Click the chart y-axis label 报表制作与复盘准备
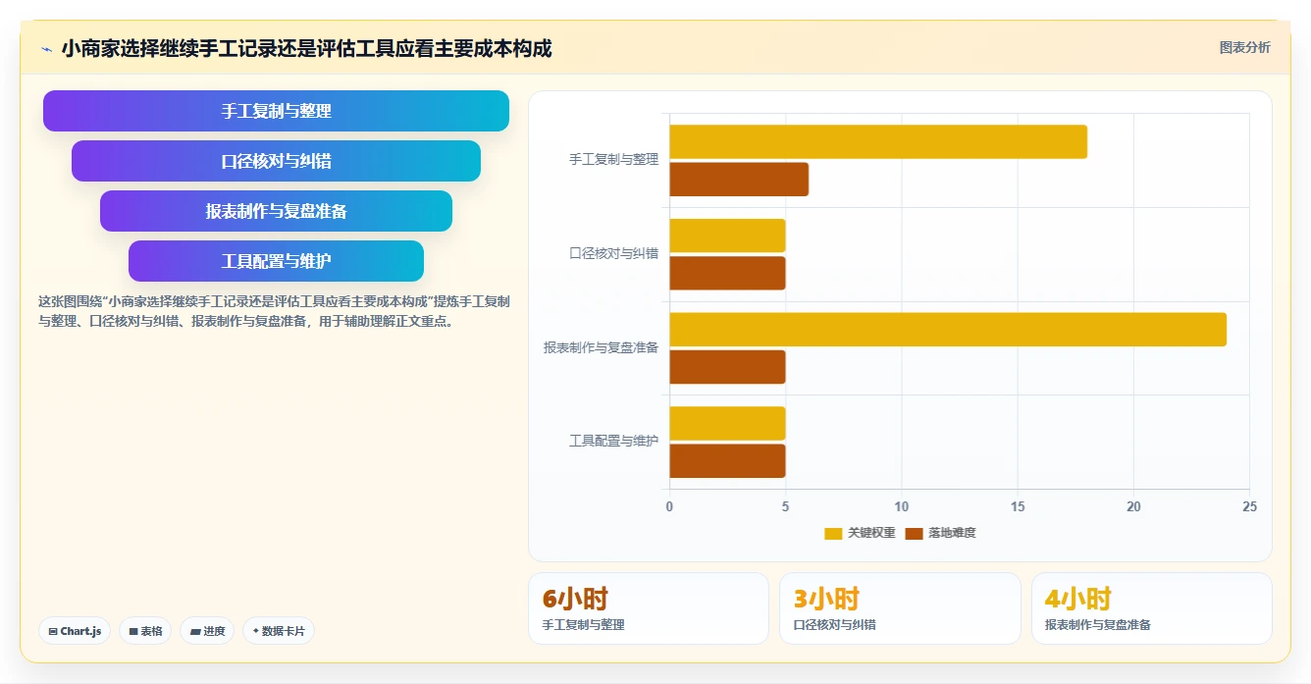The height and width of the screenshot is (684, 1311). [601, 347]
